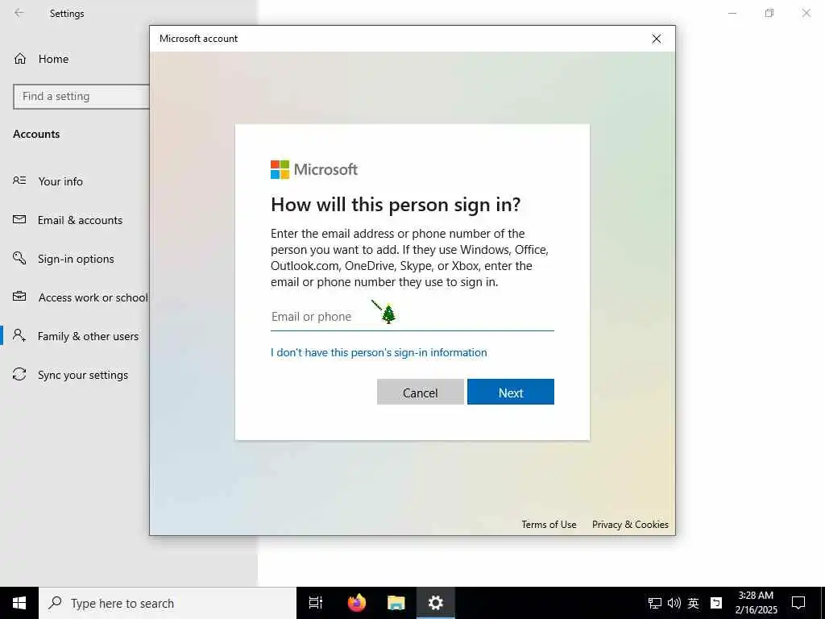Click the Sync your settings arrows icon
Viewport: 825px width, 619px height.
pyautogui.click(x=19, y=374)
